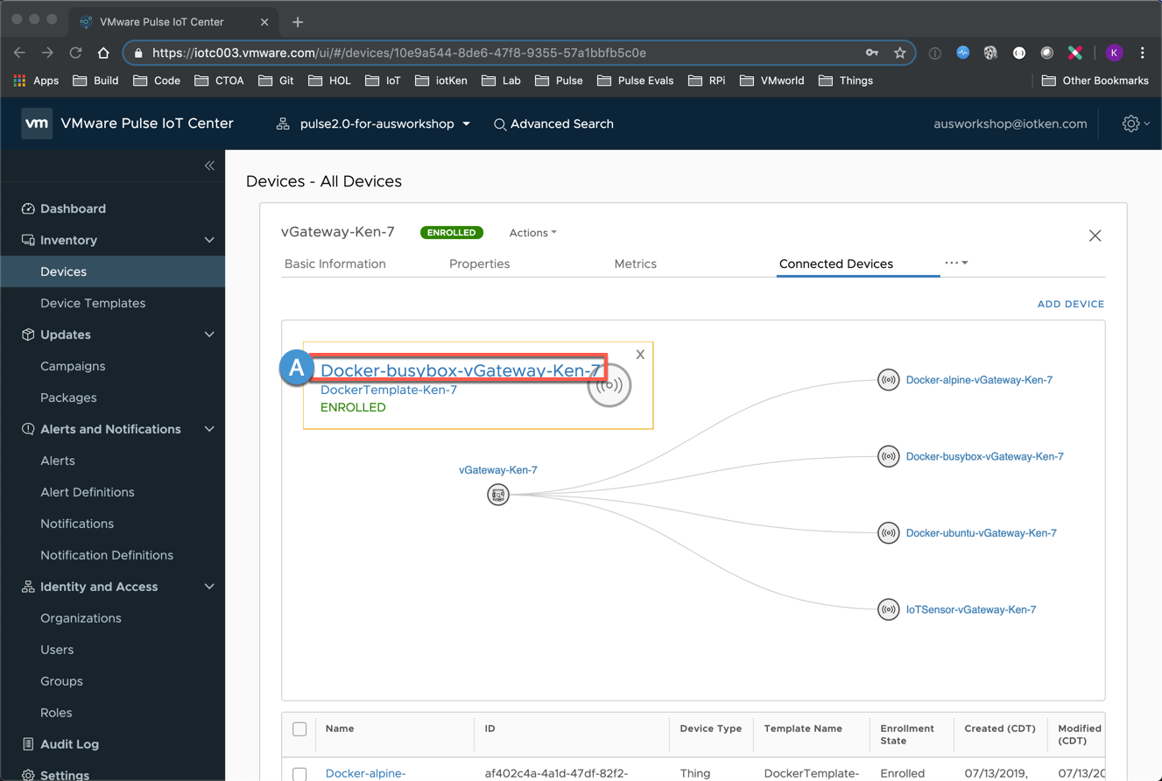Image resolution: width=1162 pixels, height=781 pixels.
Task: Click the IoTSensor device node icon
Action: coord(888,609)
